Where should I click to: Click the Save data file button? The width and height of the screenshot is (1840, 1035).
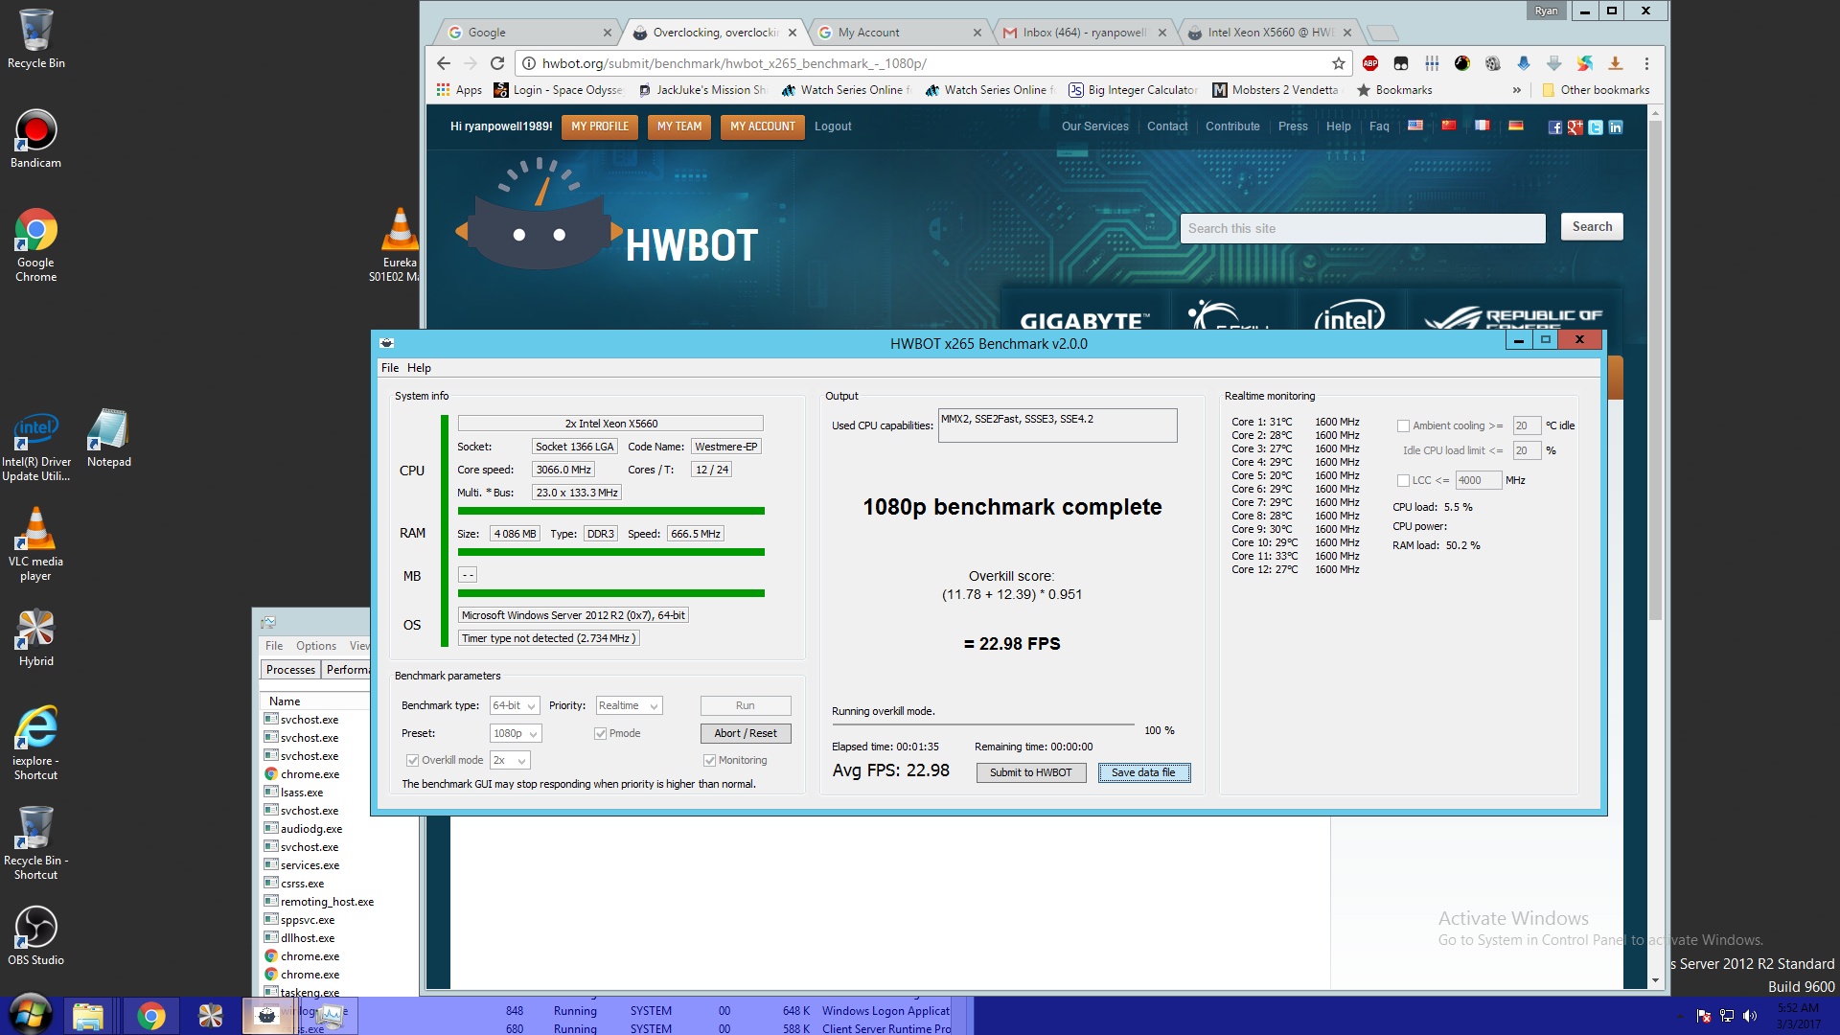pyautogui.click(x=1144, y=773)
